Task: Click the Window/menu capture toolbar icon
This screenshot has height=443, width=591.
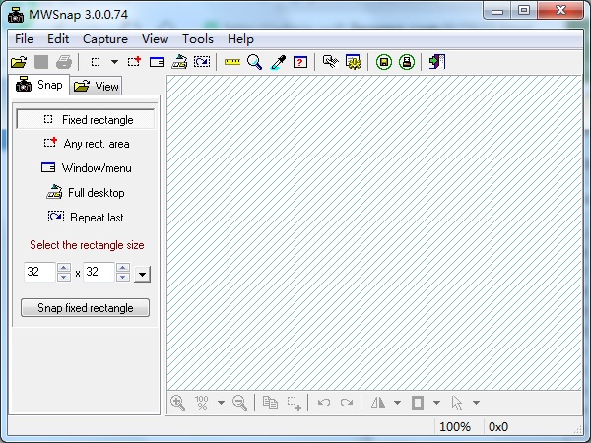Action: pos(157,62)
